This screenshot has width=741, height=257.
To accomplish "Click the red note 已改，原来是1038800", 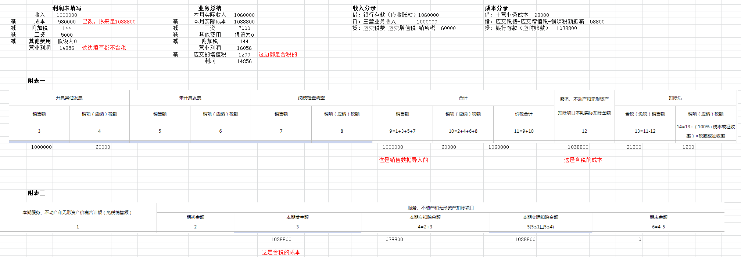I will pos(109,22).
